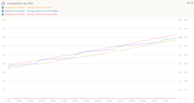Click the orange '360' left axis value
Image resolution: width=194 pixels, height=103 pixels.
(x=4, y=20)
